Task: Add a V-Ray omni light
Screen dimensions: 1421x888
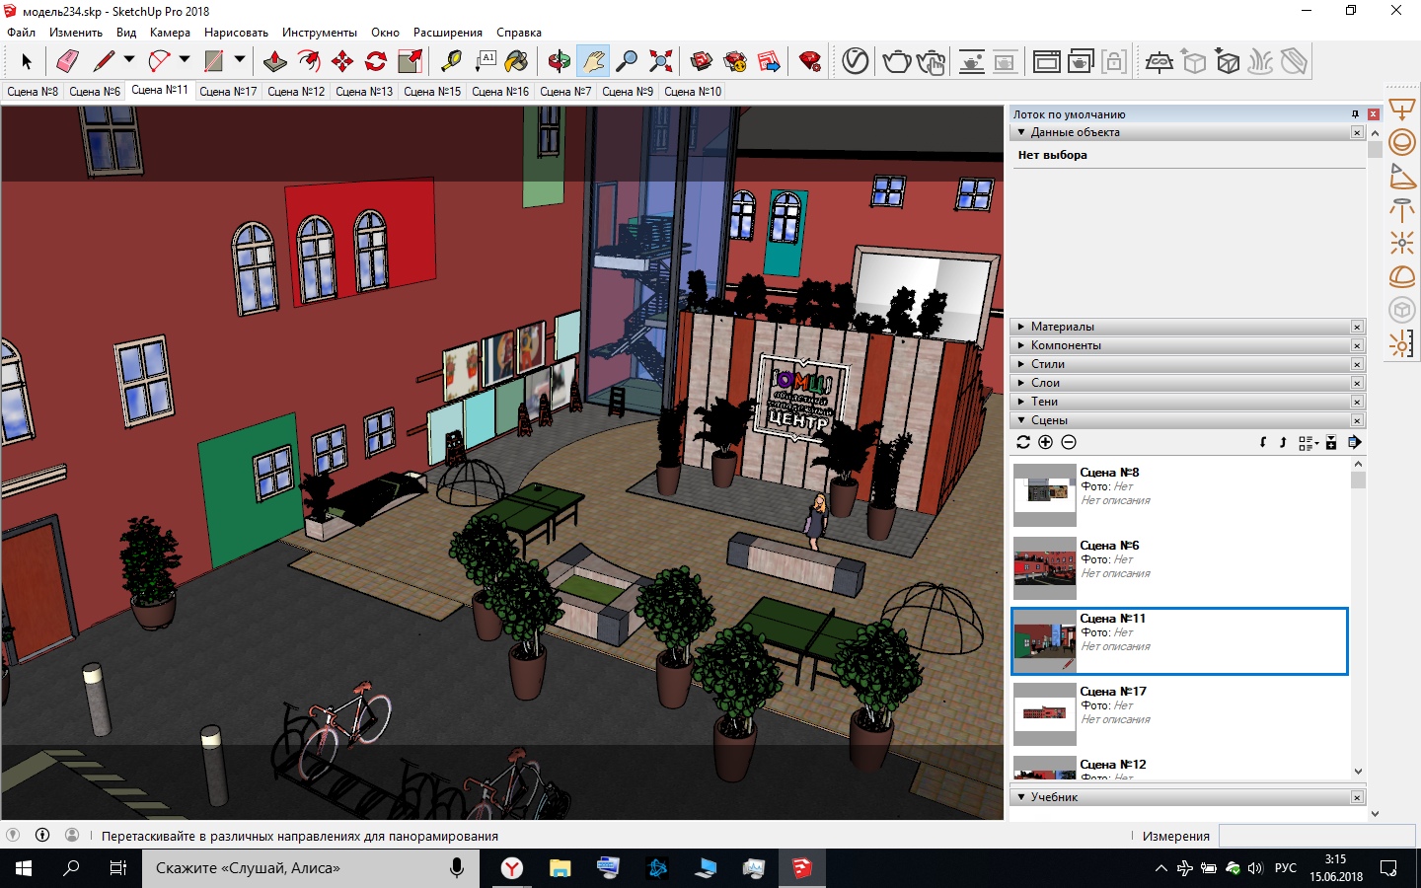Action: point(1402,243)
